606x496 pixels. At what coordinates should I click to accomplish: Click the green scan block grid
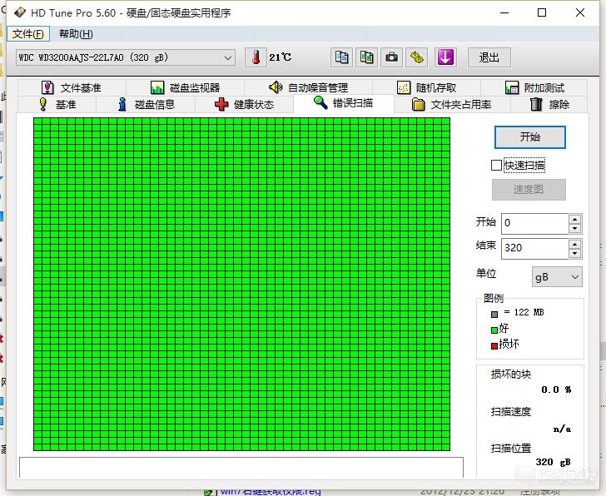click(x=241, y=284)
